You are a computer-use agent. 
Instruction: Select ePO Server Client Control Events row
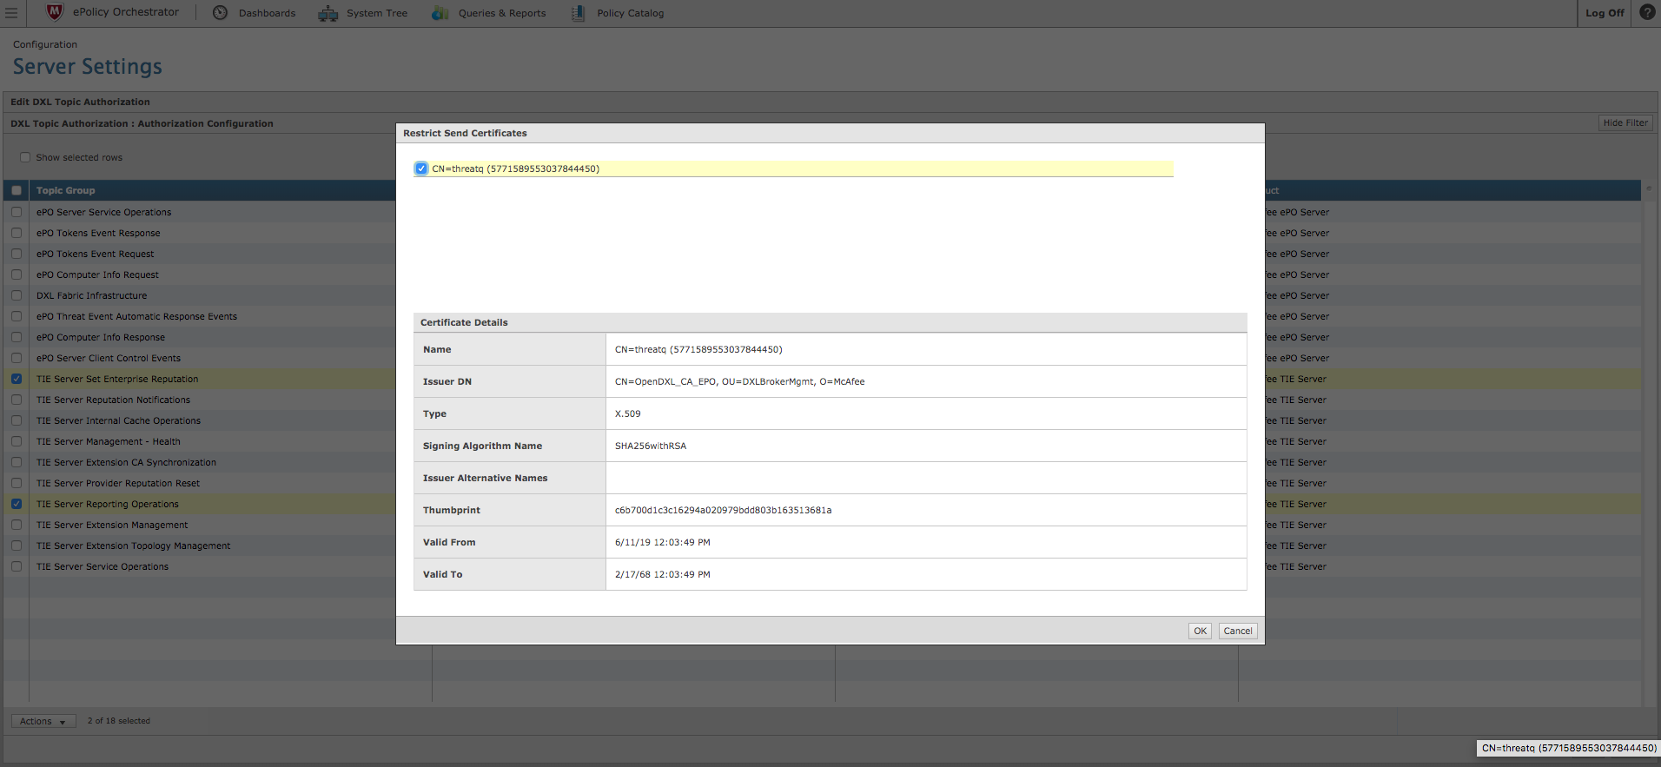(x=109, y=358)
